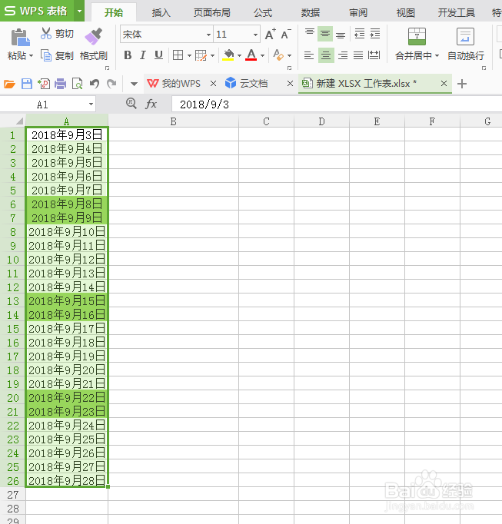Apply fill color bucket
Screen dimensions: 502x524
click(228, 55)
